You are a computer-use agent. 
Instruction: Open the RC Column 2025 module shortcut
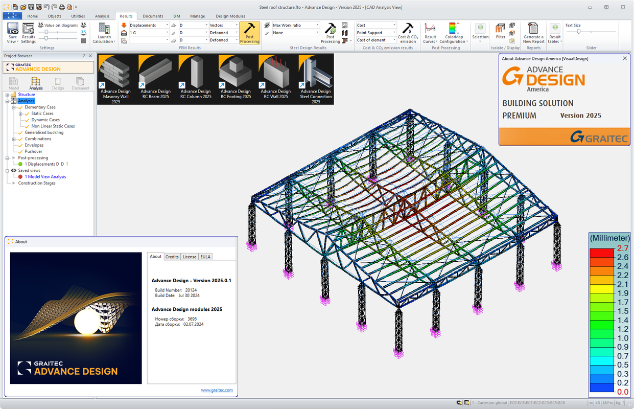pyautogui.click(x=196, y=77)
